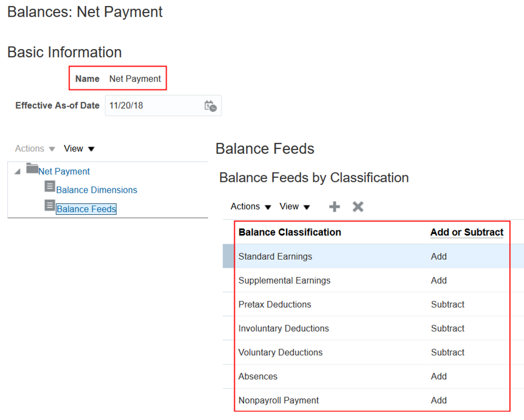Select Balance Feeds in the tree
524x420 pixels.
click(86, 209)
